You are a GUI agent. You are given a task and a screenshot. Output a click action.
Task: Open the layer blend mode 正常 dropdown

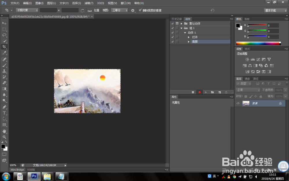pyautogui.click(x=248, y=90)
